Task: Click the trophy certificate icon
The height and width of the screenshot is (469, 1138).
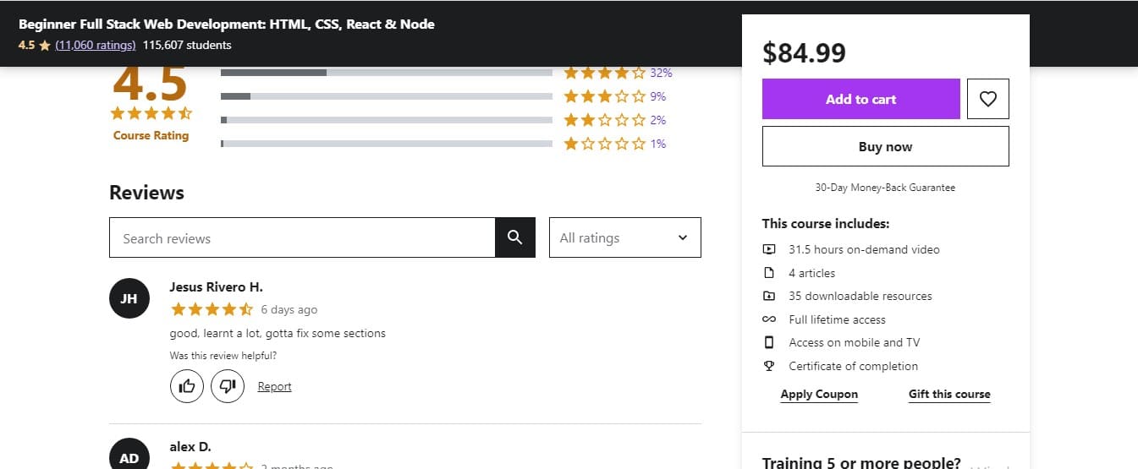Action: point(769,366)
